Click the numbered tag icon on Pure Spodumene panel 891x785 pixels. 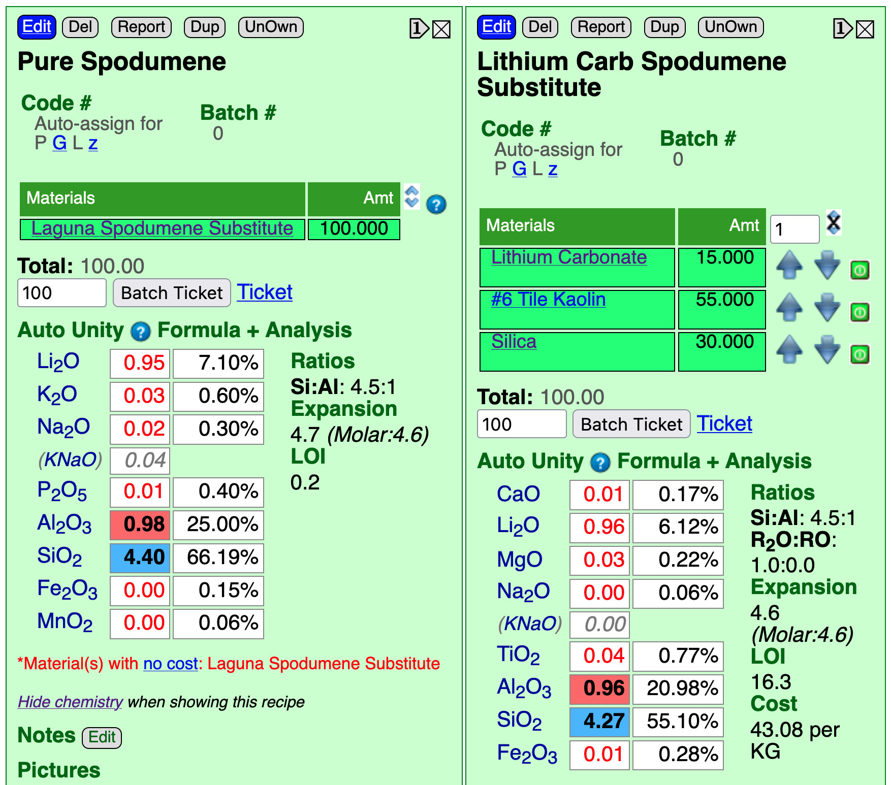coord(419,28)
